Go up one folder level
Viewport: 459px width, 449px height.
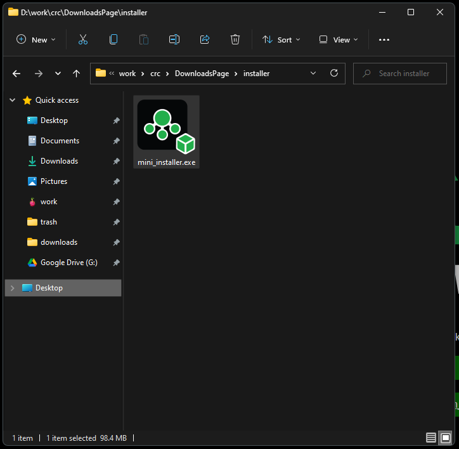coord(76,74)
